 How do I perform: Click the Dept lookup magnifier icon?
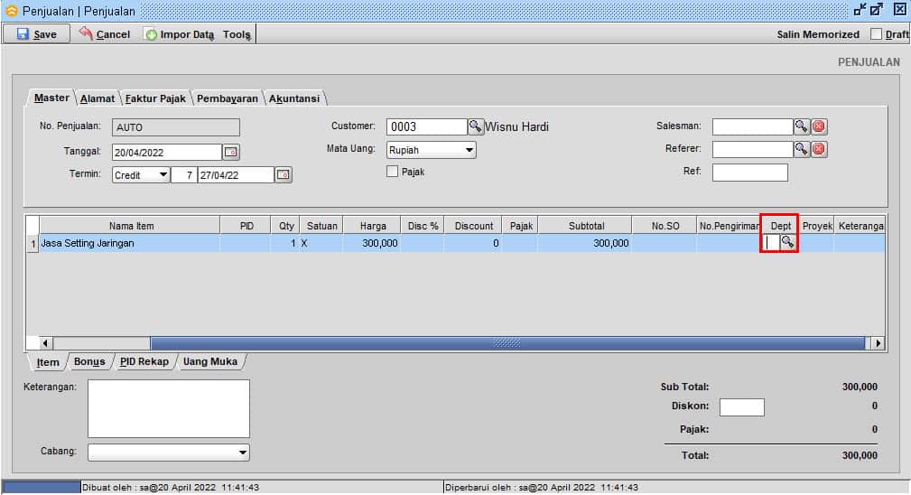788,242
